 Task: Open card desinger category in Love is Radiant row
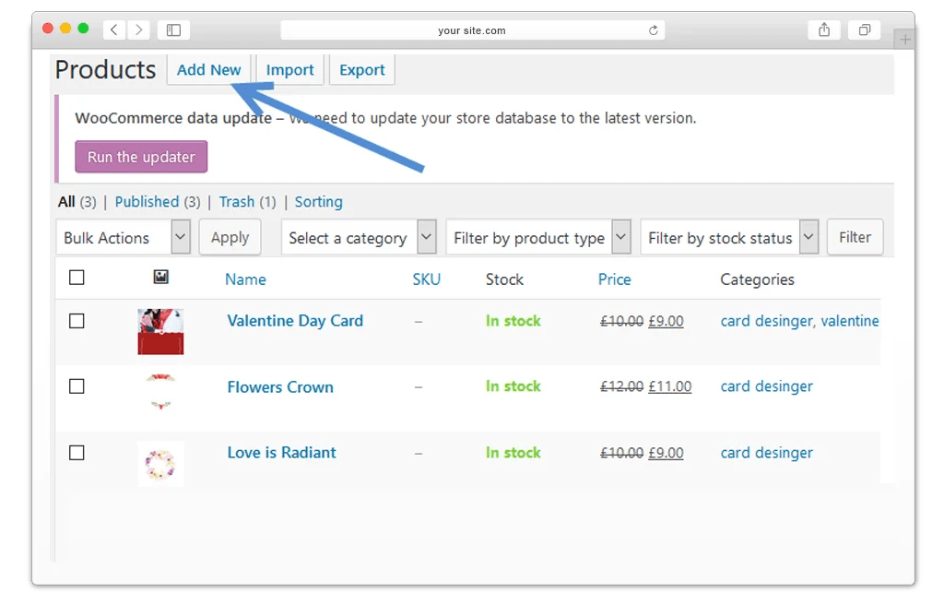click(x=766, y=453)
